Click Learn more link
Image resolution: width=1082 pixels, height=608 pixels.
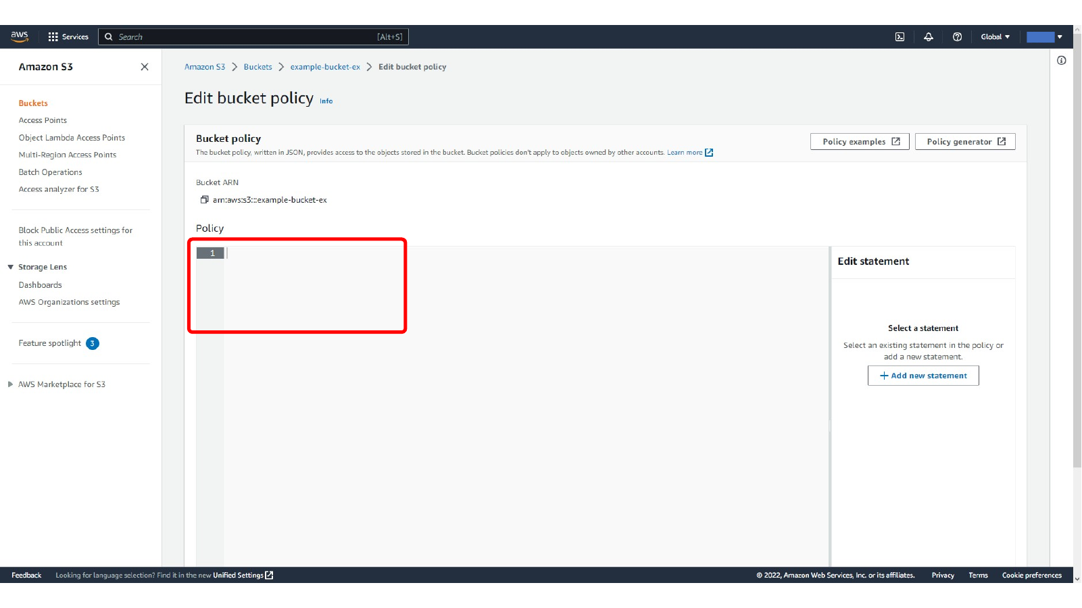pyautogui.click(x=690, y=153)
